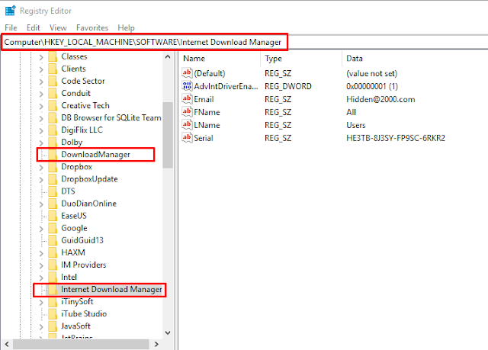
Task: Open the File menu
Action: coord(11,27)
